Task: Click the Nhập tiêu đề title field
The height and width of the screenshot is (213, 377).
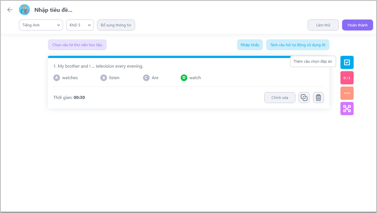Action: (53, 10)
